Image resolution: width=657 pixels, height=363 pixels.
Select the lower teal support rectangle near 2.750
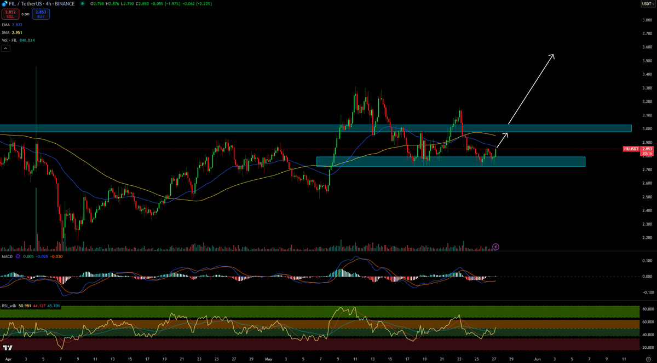pos(451,162)
